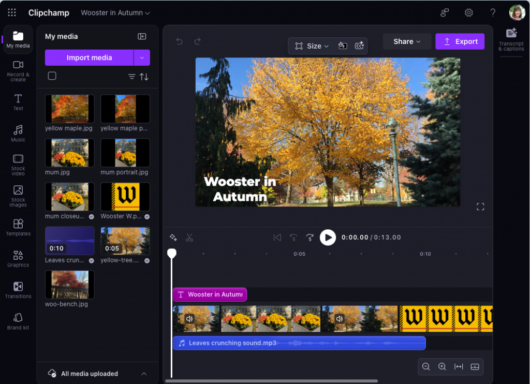Open the Stock video sidebar tab
Viewport: 530px width, 384px height.
[18, 165]
